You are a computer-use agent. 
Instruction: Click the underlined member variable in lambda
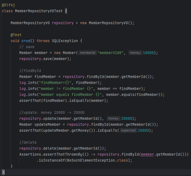click(147, 154)
